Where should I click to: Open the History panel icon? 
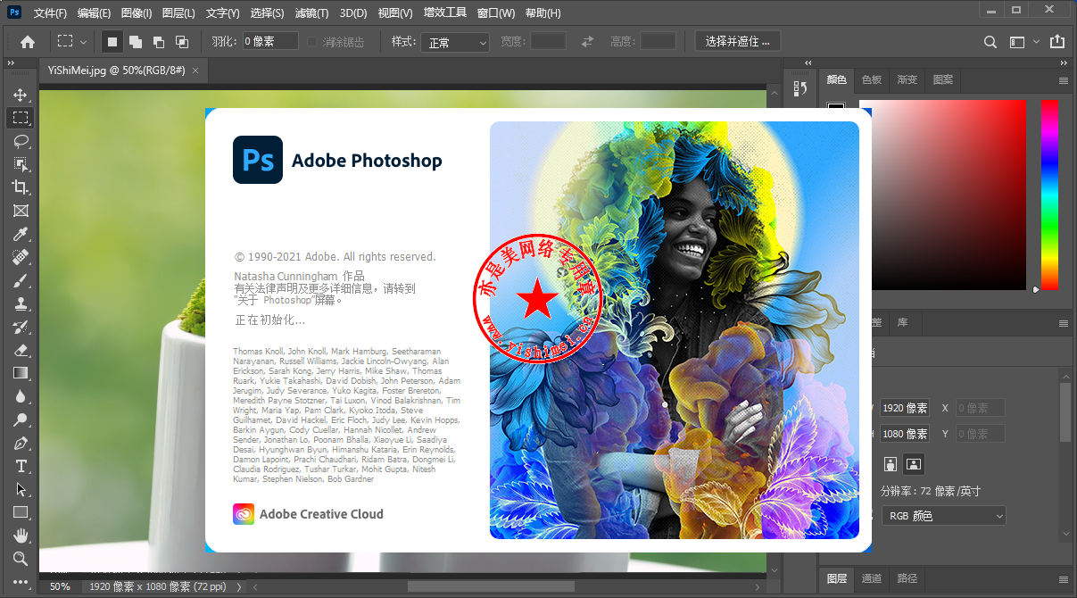click(x=799, y=88)
